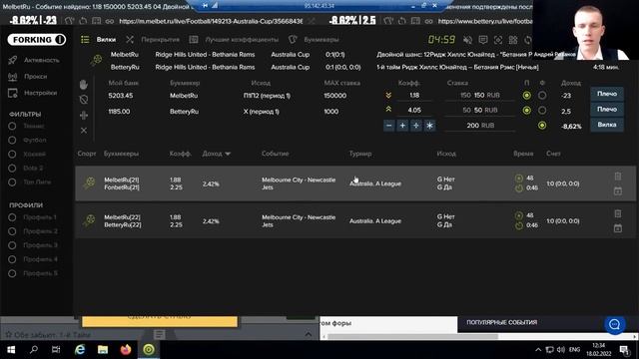Click the refresh arrows icon near the timer

pyautogui.click(x=528, y=40)
